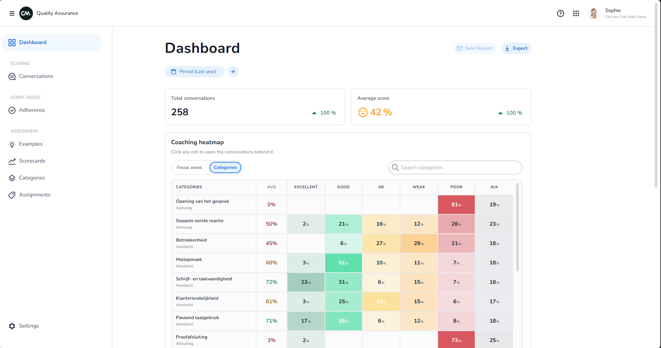The image size is (661, 348).
Task: Open the apps grid launcher
Action: (x=576, y=13)
